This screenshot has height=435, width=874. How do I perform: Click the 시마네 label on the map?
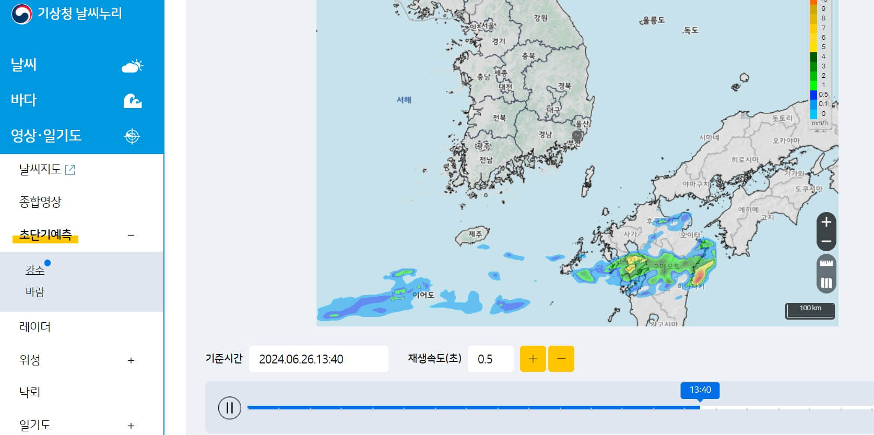(x=709, y=137)
